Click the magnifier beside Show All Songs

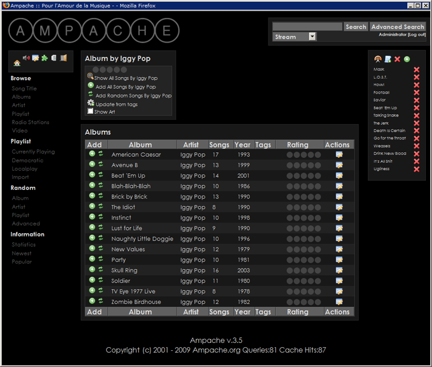(90, 76)
